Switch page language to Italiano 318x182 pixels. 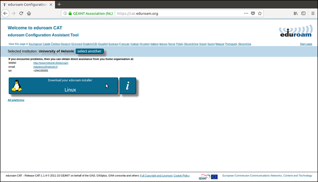pos(154,44)
